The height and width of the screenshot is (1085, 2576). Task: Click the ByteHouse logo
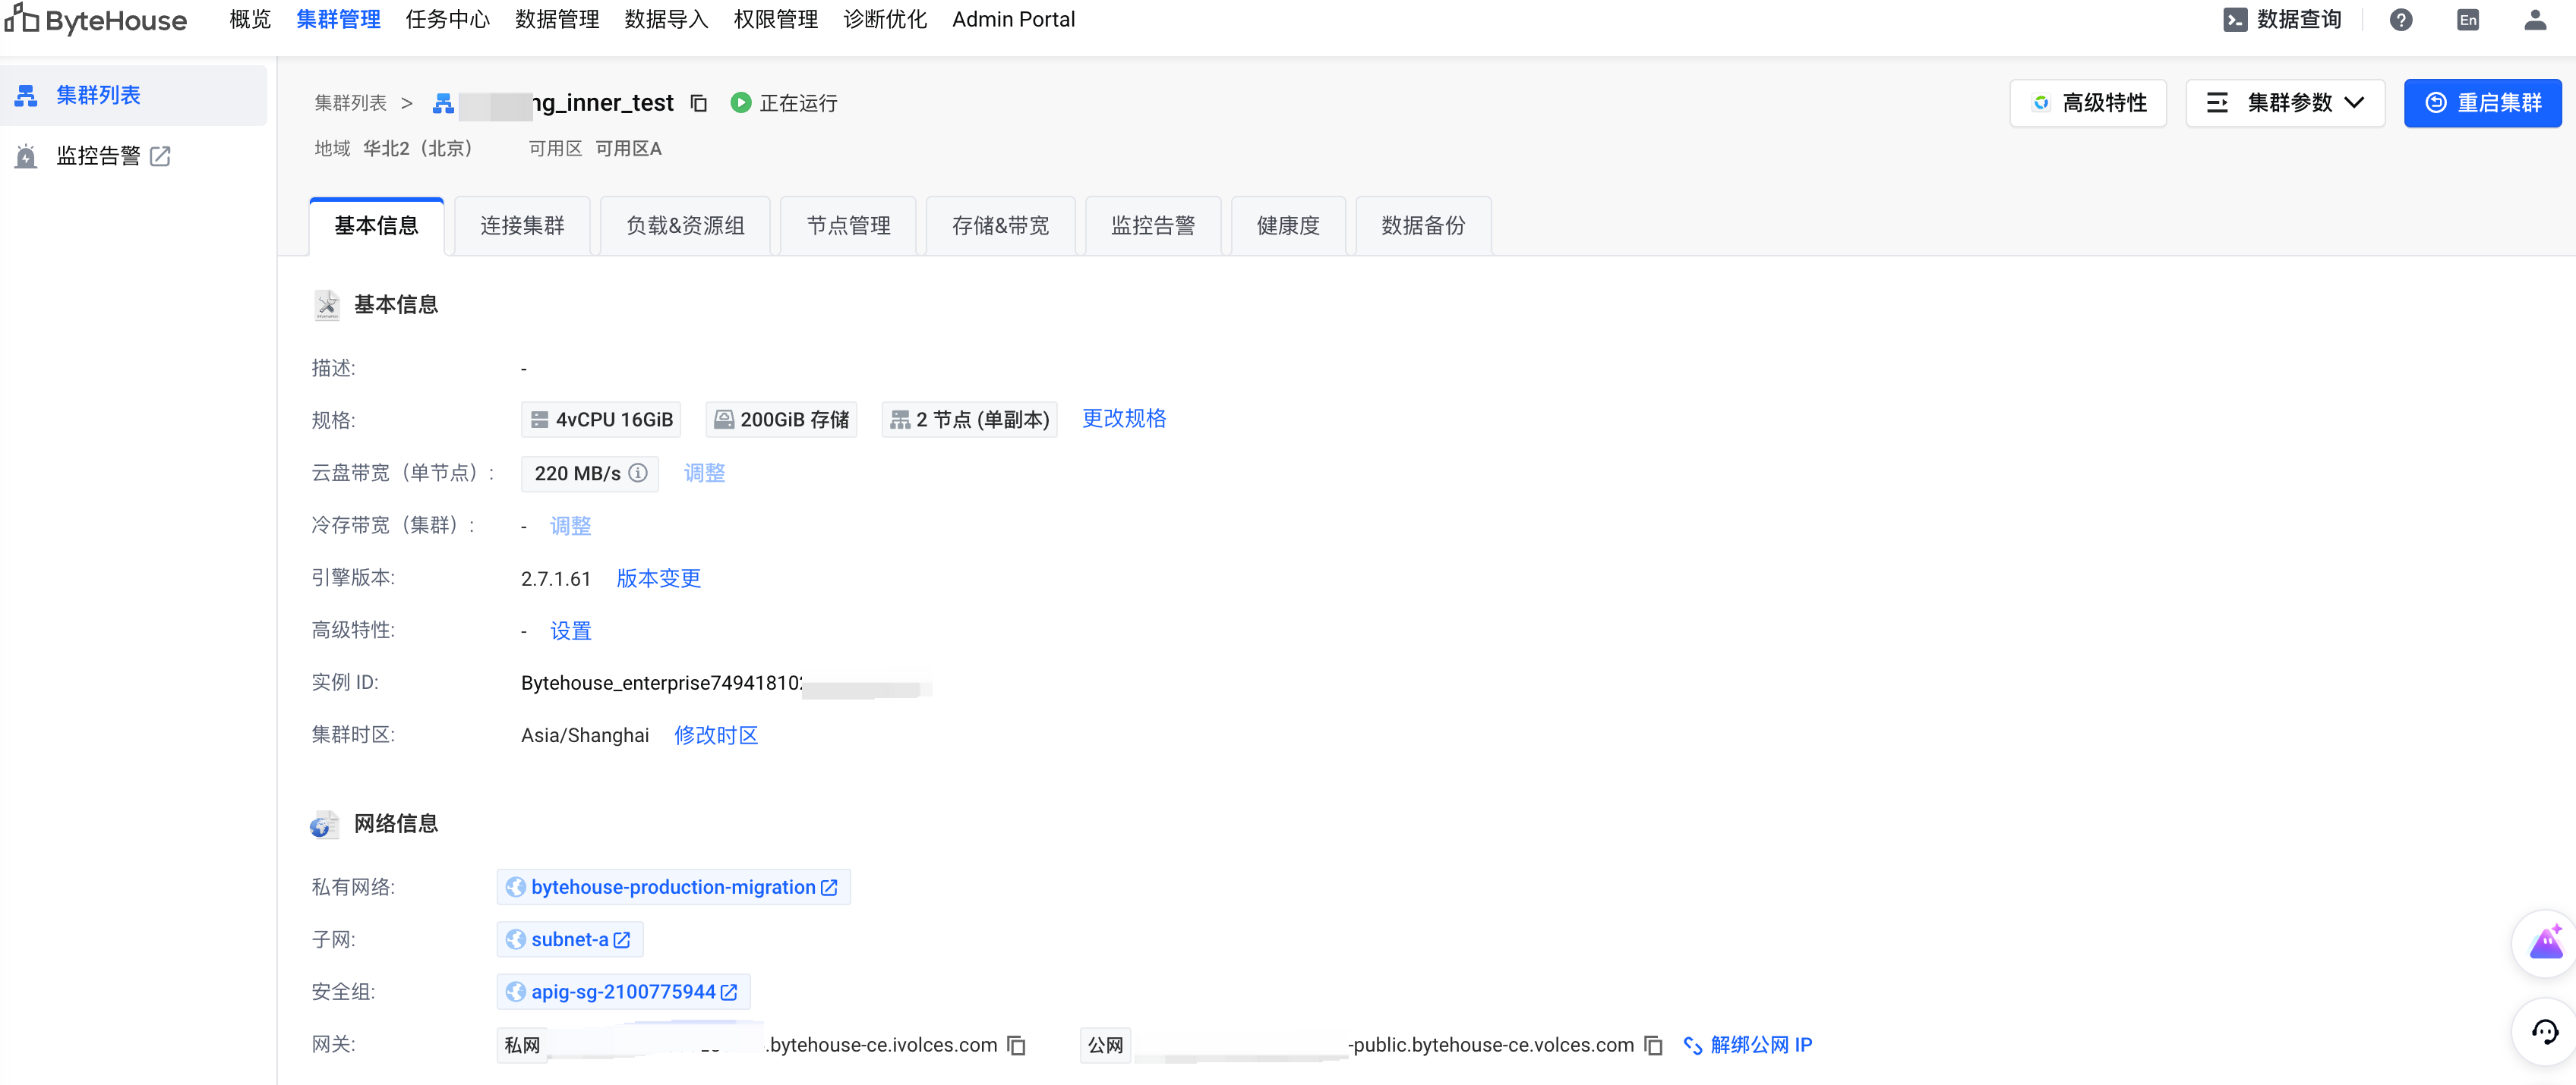coord(96,20)
